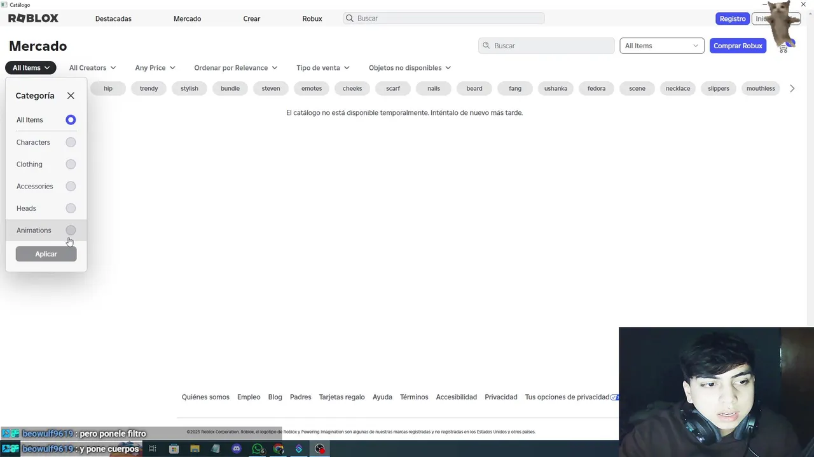
Task: Select the hip tag chip
Action: click(x=108, y=88)
